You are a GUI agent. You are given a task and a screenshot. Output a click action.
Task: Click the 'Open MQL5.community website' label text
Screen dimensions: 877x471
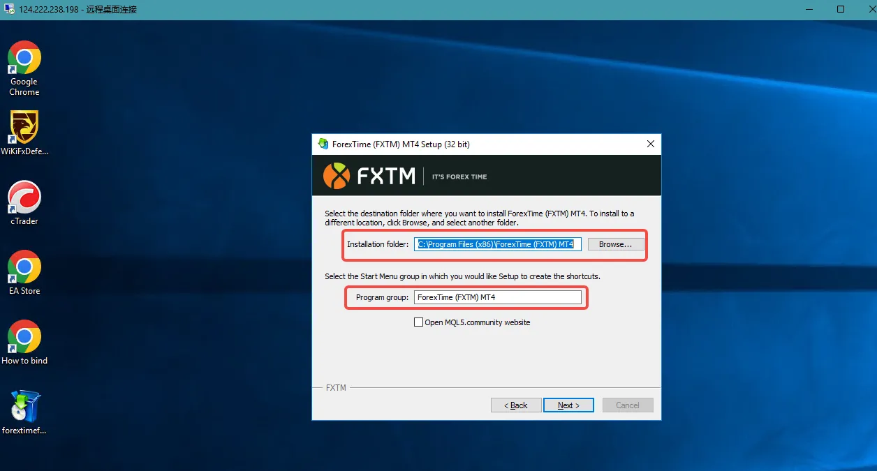[478, 322]
